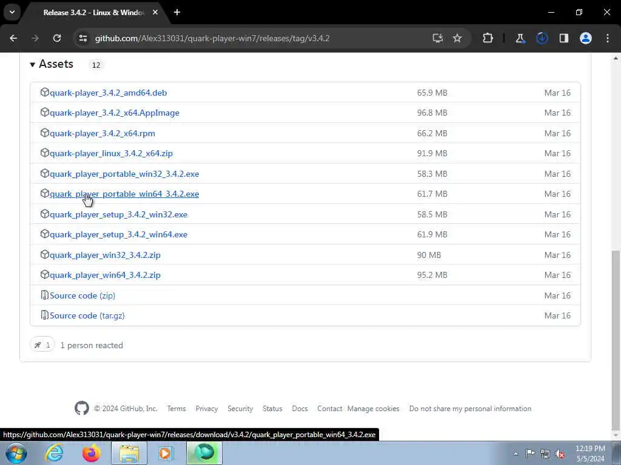This screenshot has width=621, height=465.
Task: Click the zip file icon beside Source code (tar.gz)
Action: (x=45, y=315)
